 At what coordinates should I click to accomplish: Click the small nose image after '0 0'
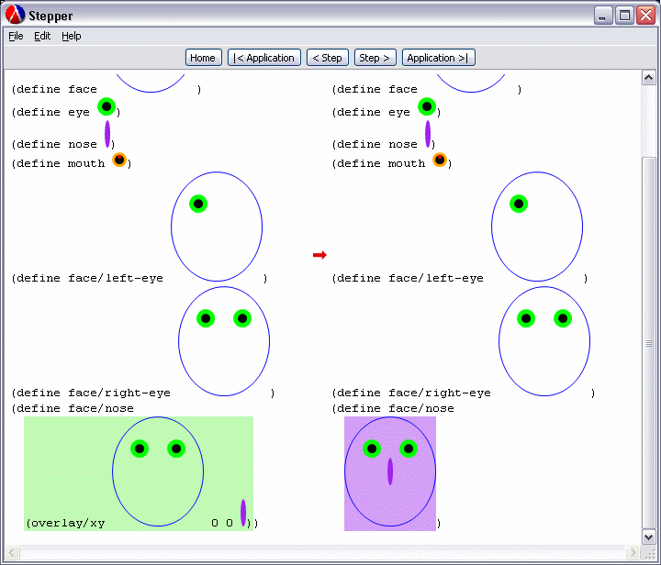pos(243,513)
